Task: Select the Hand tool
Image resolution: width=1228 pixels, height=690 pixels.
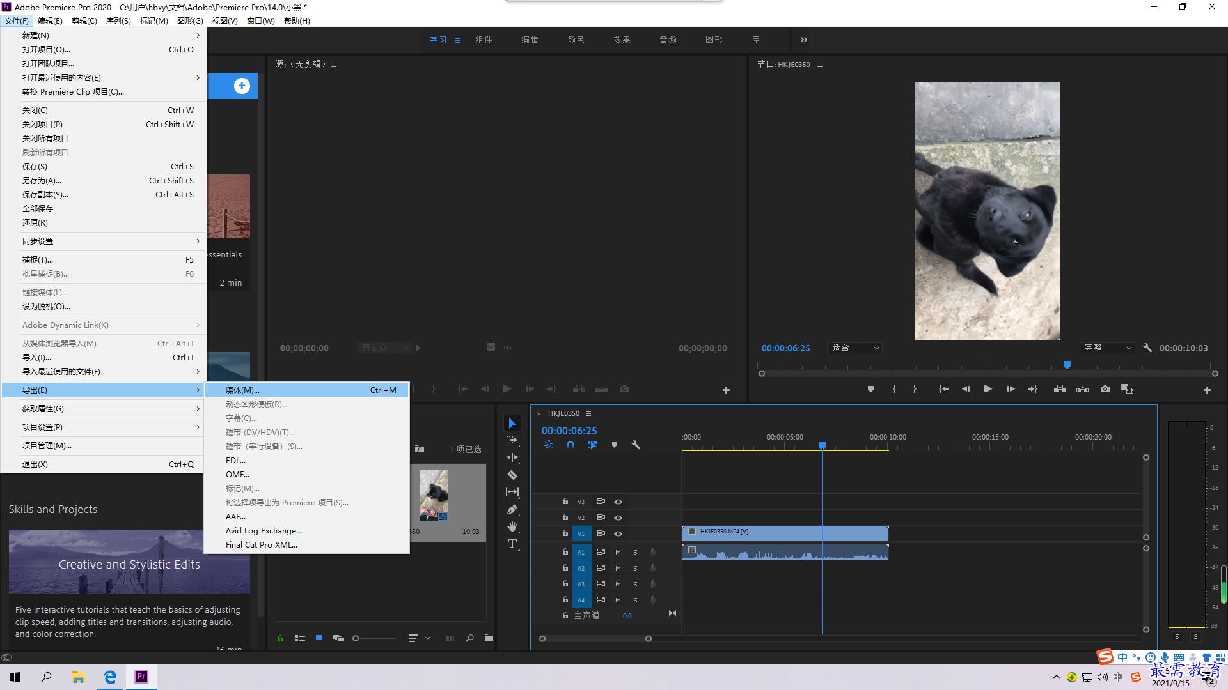Action: [512, 526]
